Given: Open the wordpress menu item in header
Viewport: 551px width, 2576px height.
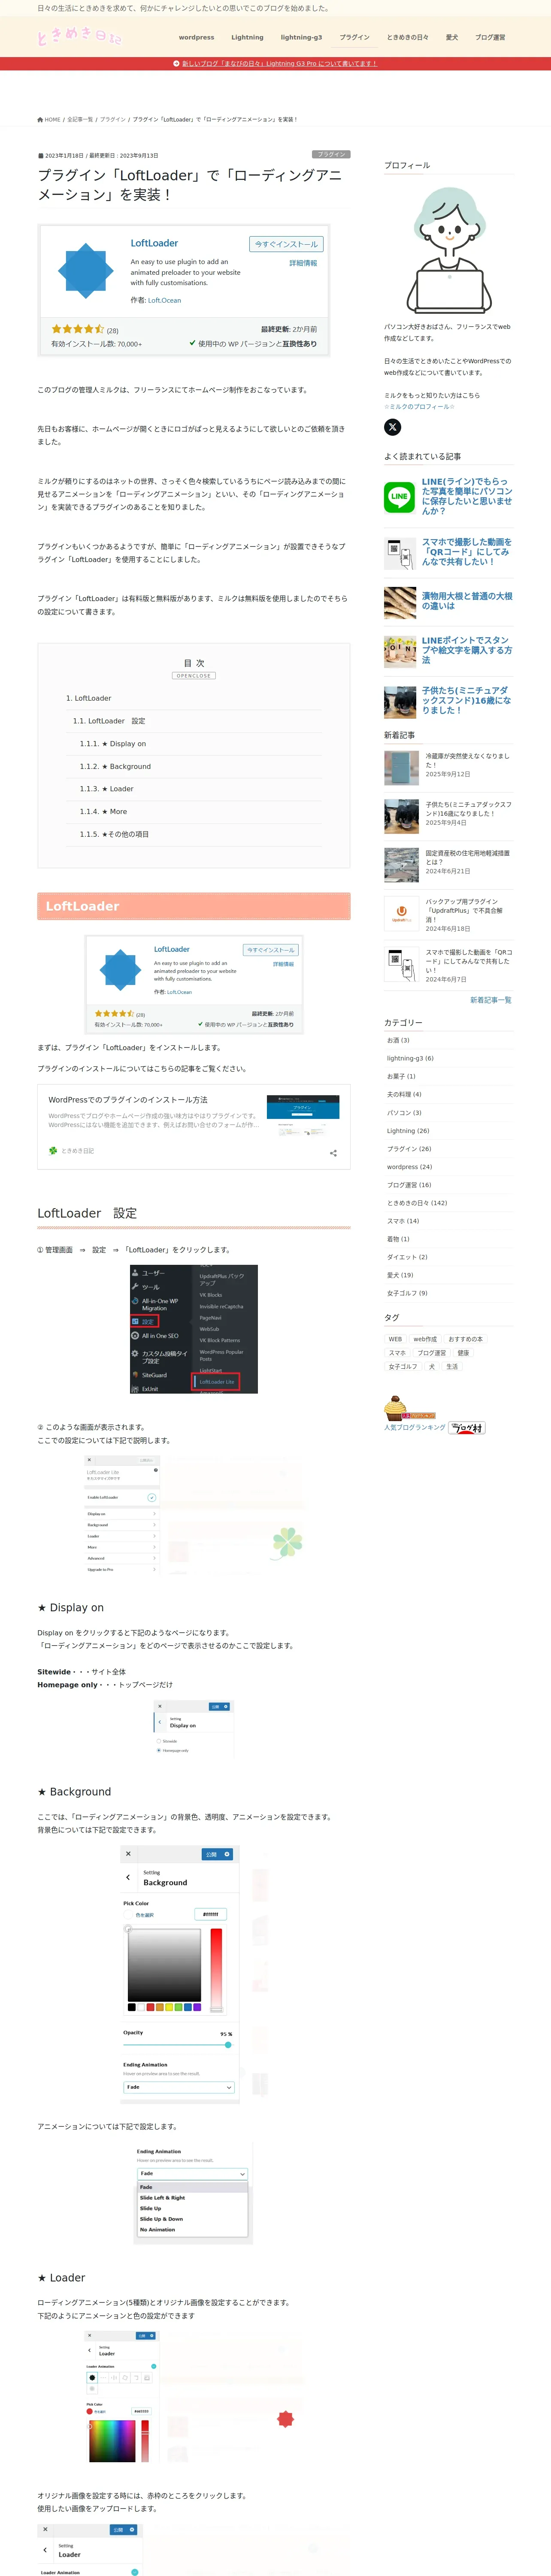Looking at the screenshot, I should [x=197, y=37].
